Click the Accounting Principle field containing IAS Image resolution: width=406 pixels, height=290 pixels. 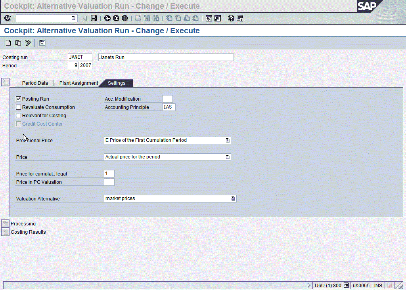(x=169, y=107)
